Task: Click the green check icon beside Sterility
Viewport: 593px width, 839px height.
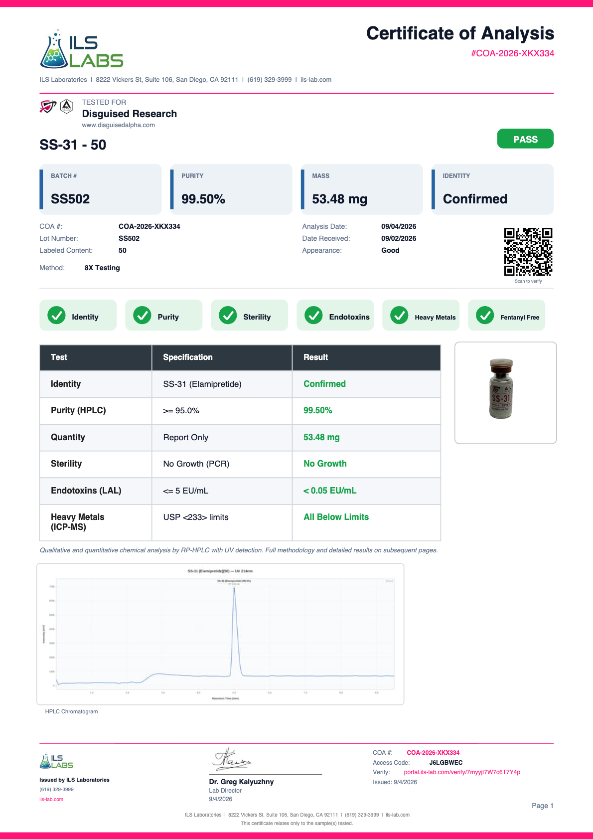Action: 228,315
